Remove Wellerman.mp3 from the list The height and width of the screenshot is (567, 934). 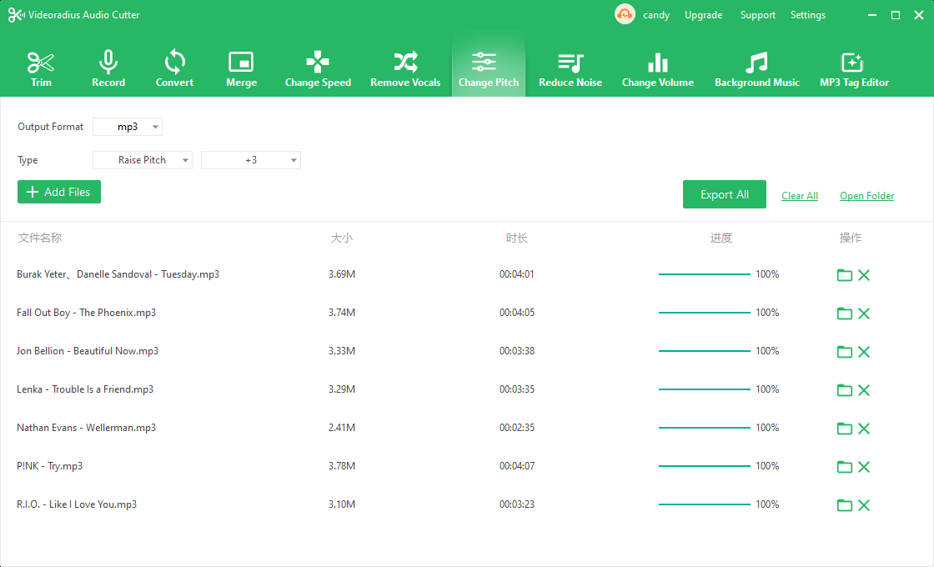[864, 429]
